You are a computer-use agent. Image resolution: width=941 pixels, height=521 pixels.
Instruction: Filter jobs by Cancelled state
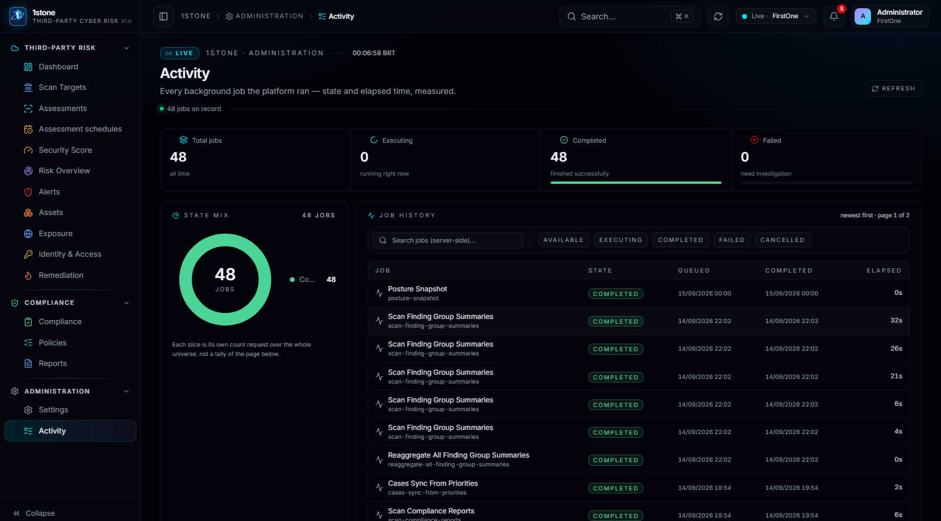(x=782, y=240)
